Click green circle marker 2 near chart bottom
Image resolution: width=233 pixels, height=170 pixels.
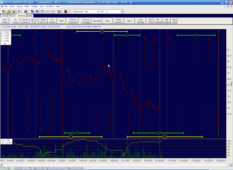point(77,133)
